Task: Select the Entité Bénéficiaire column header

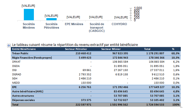Action: point(24,49)
